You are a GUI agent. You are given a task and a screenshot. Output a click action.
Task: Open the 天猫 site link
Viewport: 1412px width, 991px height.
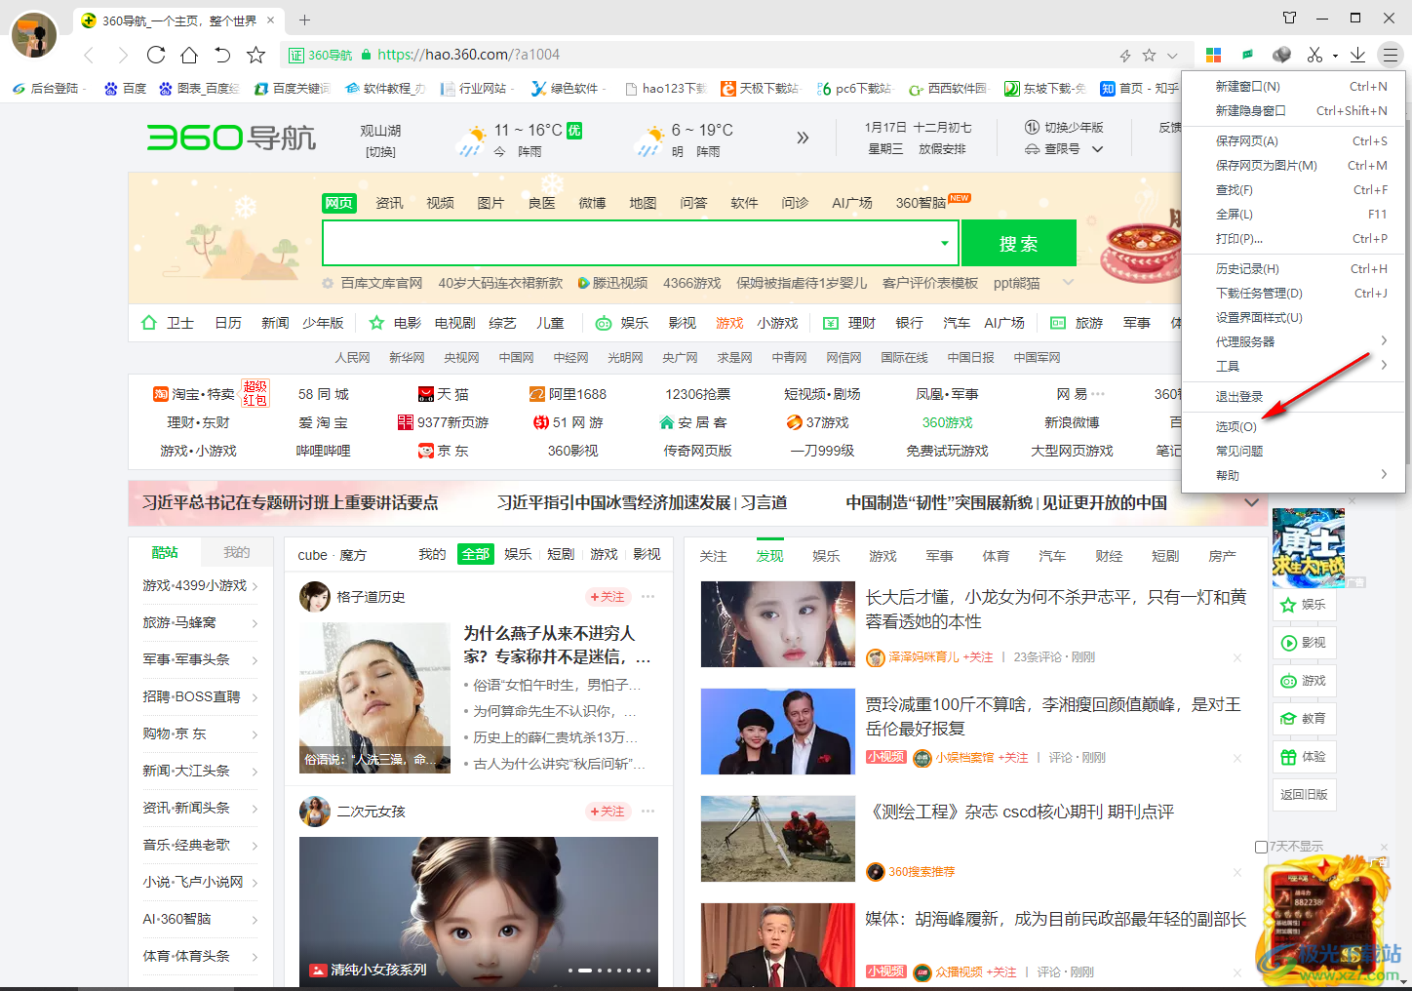[x=444, y=394]
